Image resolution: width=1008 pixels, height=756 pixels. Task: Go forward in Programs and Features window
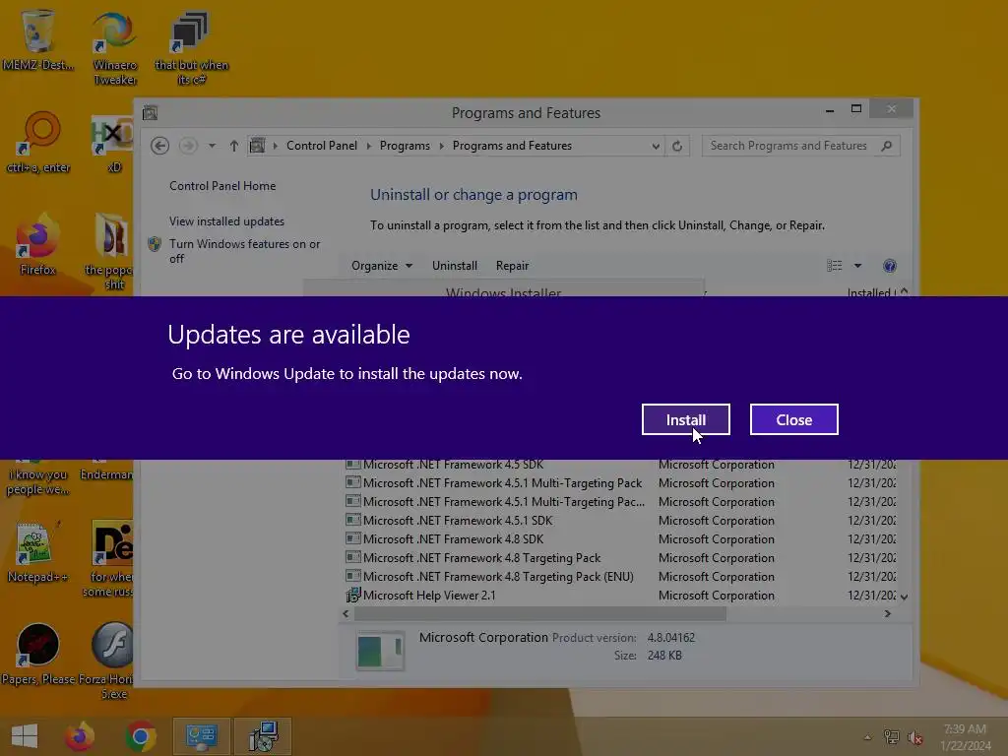pos(188,146)
